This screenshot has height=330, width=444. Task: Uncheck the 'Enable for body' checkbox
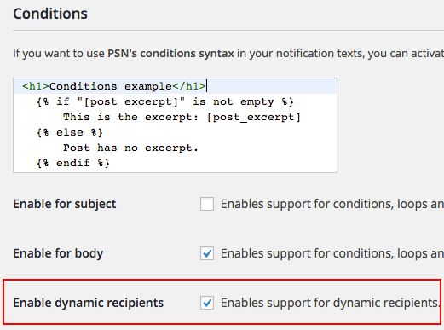click(207, 253)
